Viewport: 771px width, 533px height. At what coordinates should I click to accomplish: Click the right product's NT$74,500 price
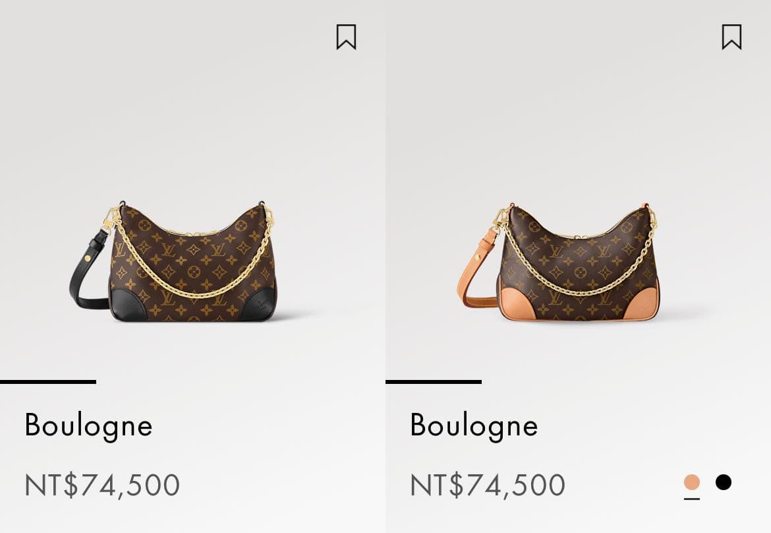(x=488, y=486)
